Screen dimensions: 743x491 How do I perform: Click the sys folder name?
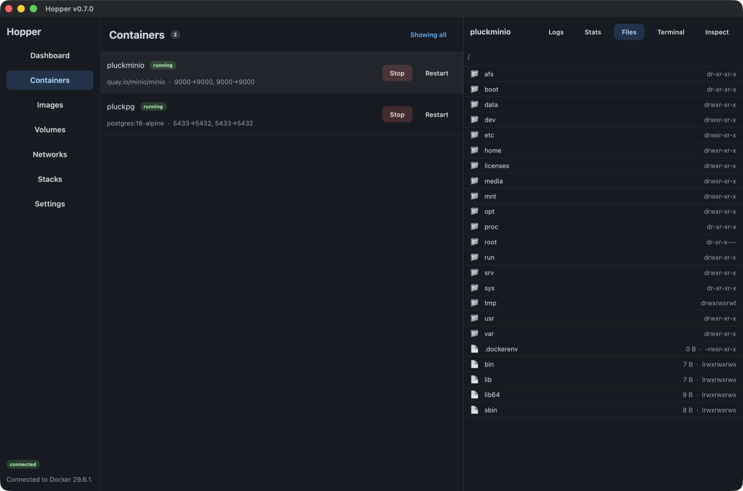489,288
